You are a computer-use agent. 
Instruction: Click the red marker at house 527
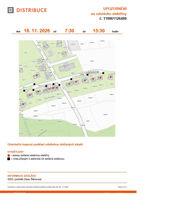pyautogui.click(x=111, y=77)
